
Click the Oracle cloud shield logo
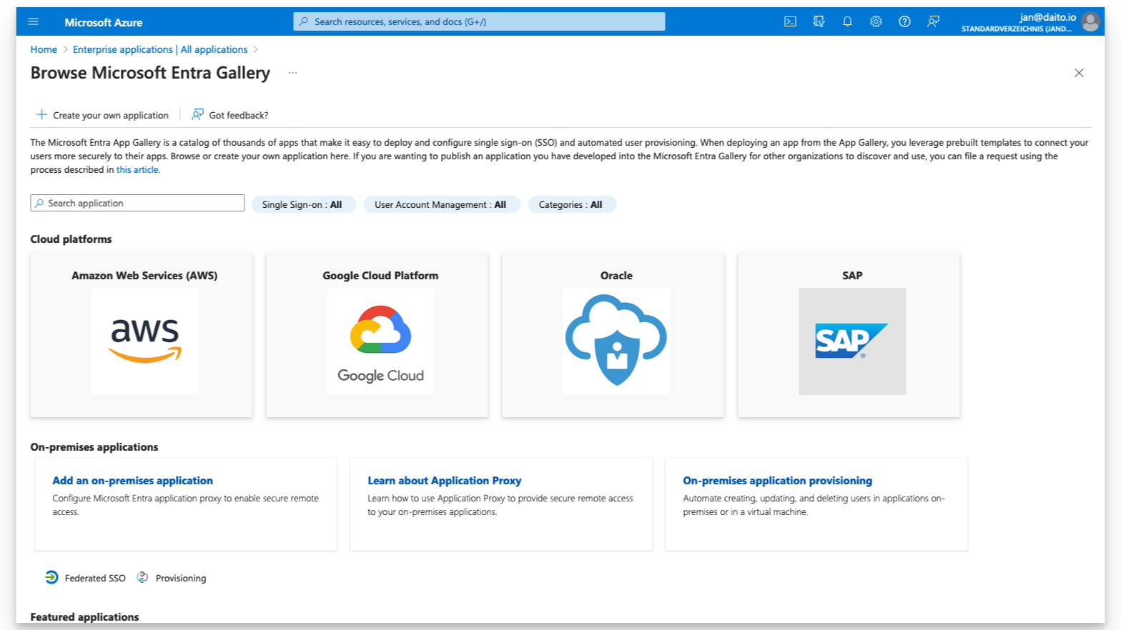coord(616,341)
